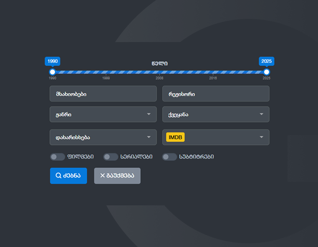Screen dimensions: 318x247
Task: Turn on the სუბტიტრები switch
Action: (x=169, y=157)
